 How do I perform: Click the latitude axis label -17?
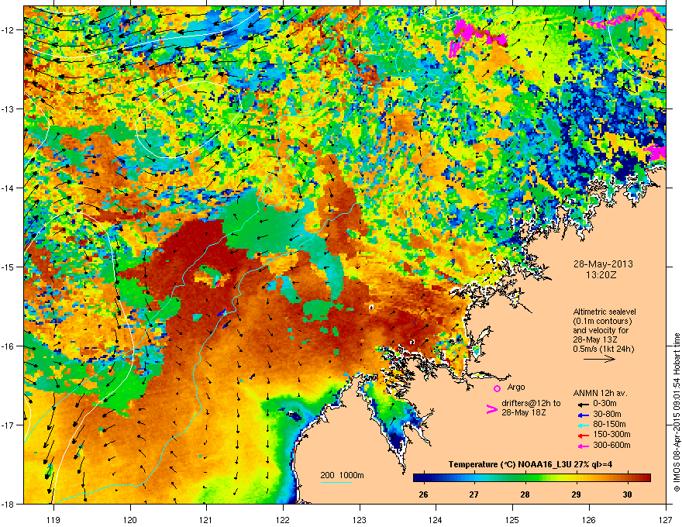coord(8,425)
